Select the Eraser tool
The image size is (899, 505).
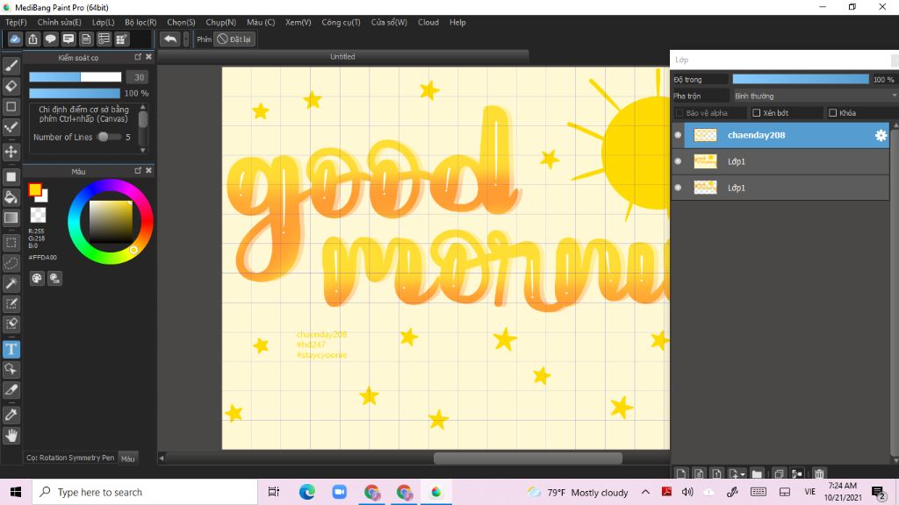click(11, 87)
